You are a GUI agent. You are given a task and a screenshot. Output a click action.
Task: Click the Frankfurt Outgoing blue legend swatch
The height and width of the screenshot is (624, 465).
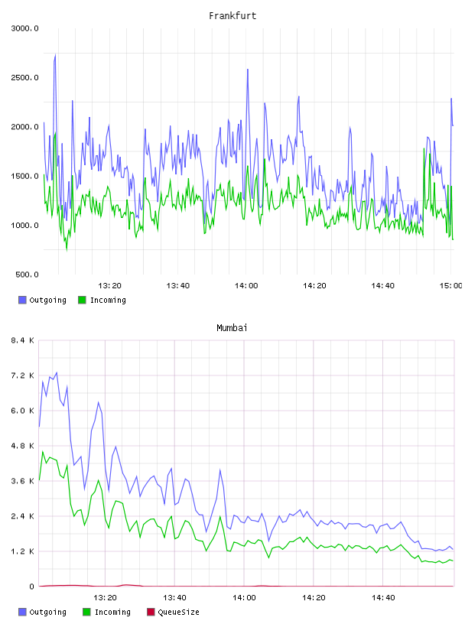coord(22,300)
